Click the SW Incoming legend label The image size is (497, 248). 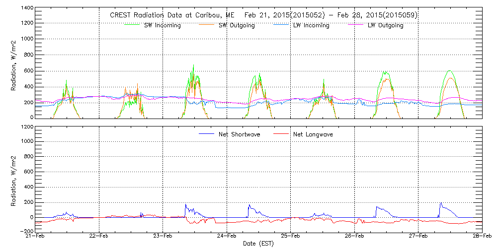pos(163,26)
